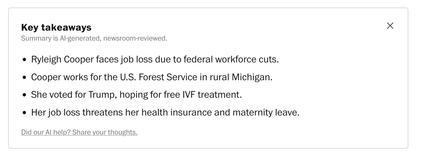Select the bullet about voting for Trump

coord(136,95)
